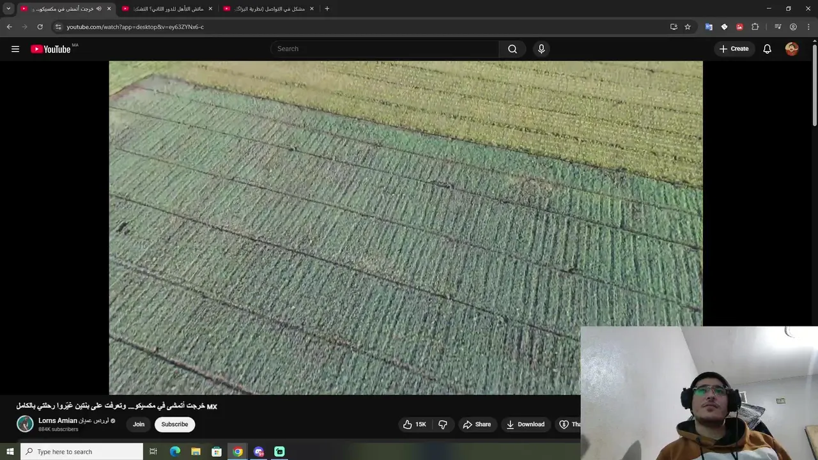The width and height of the screenshot is (818, 460).
Task: Go forward in browser history
Action: pos(25,27)
